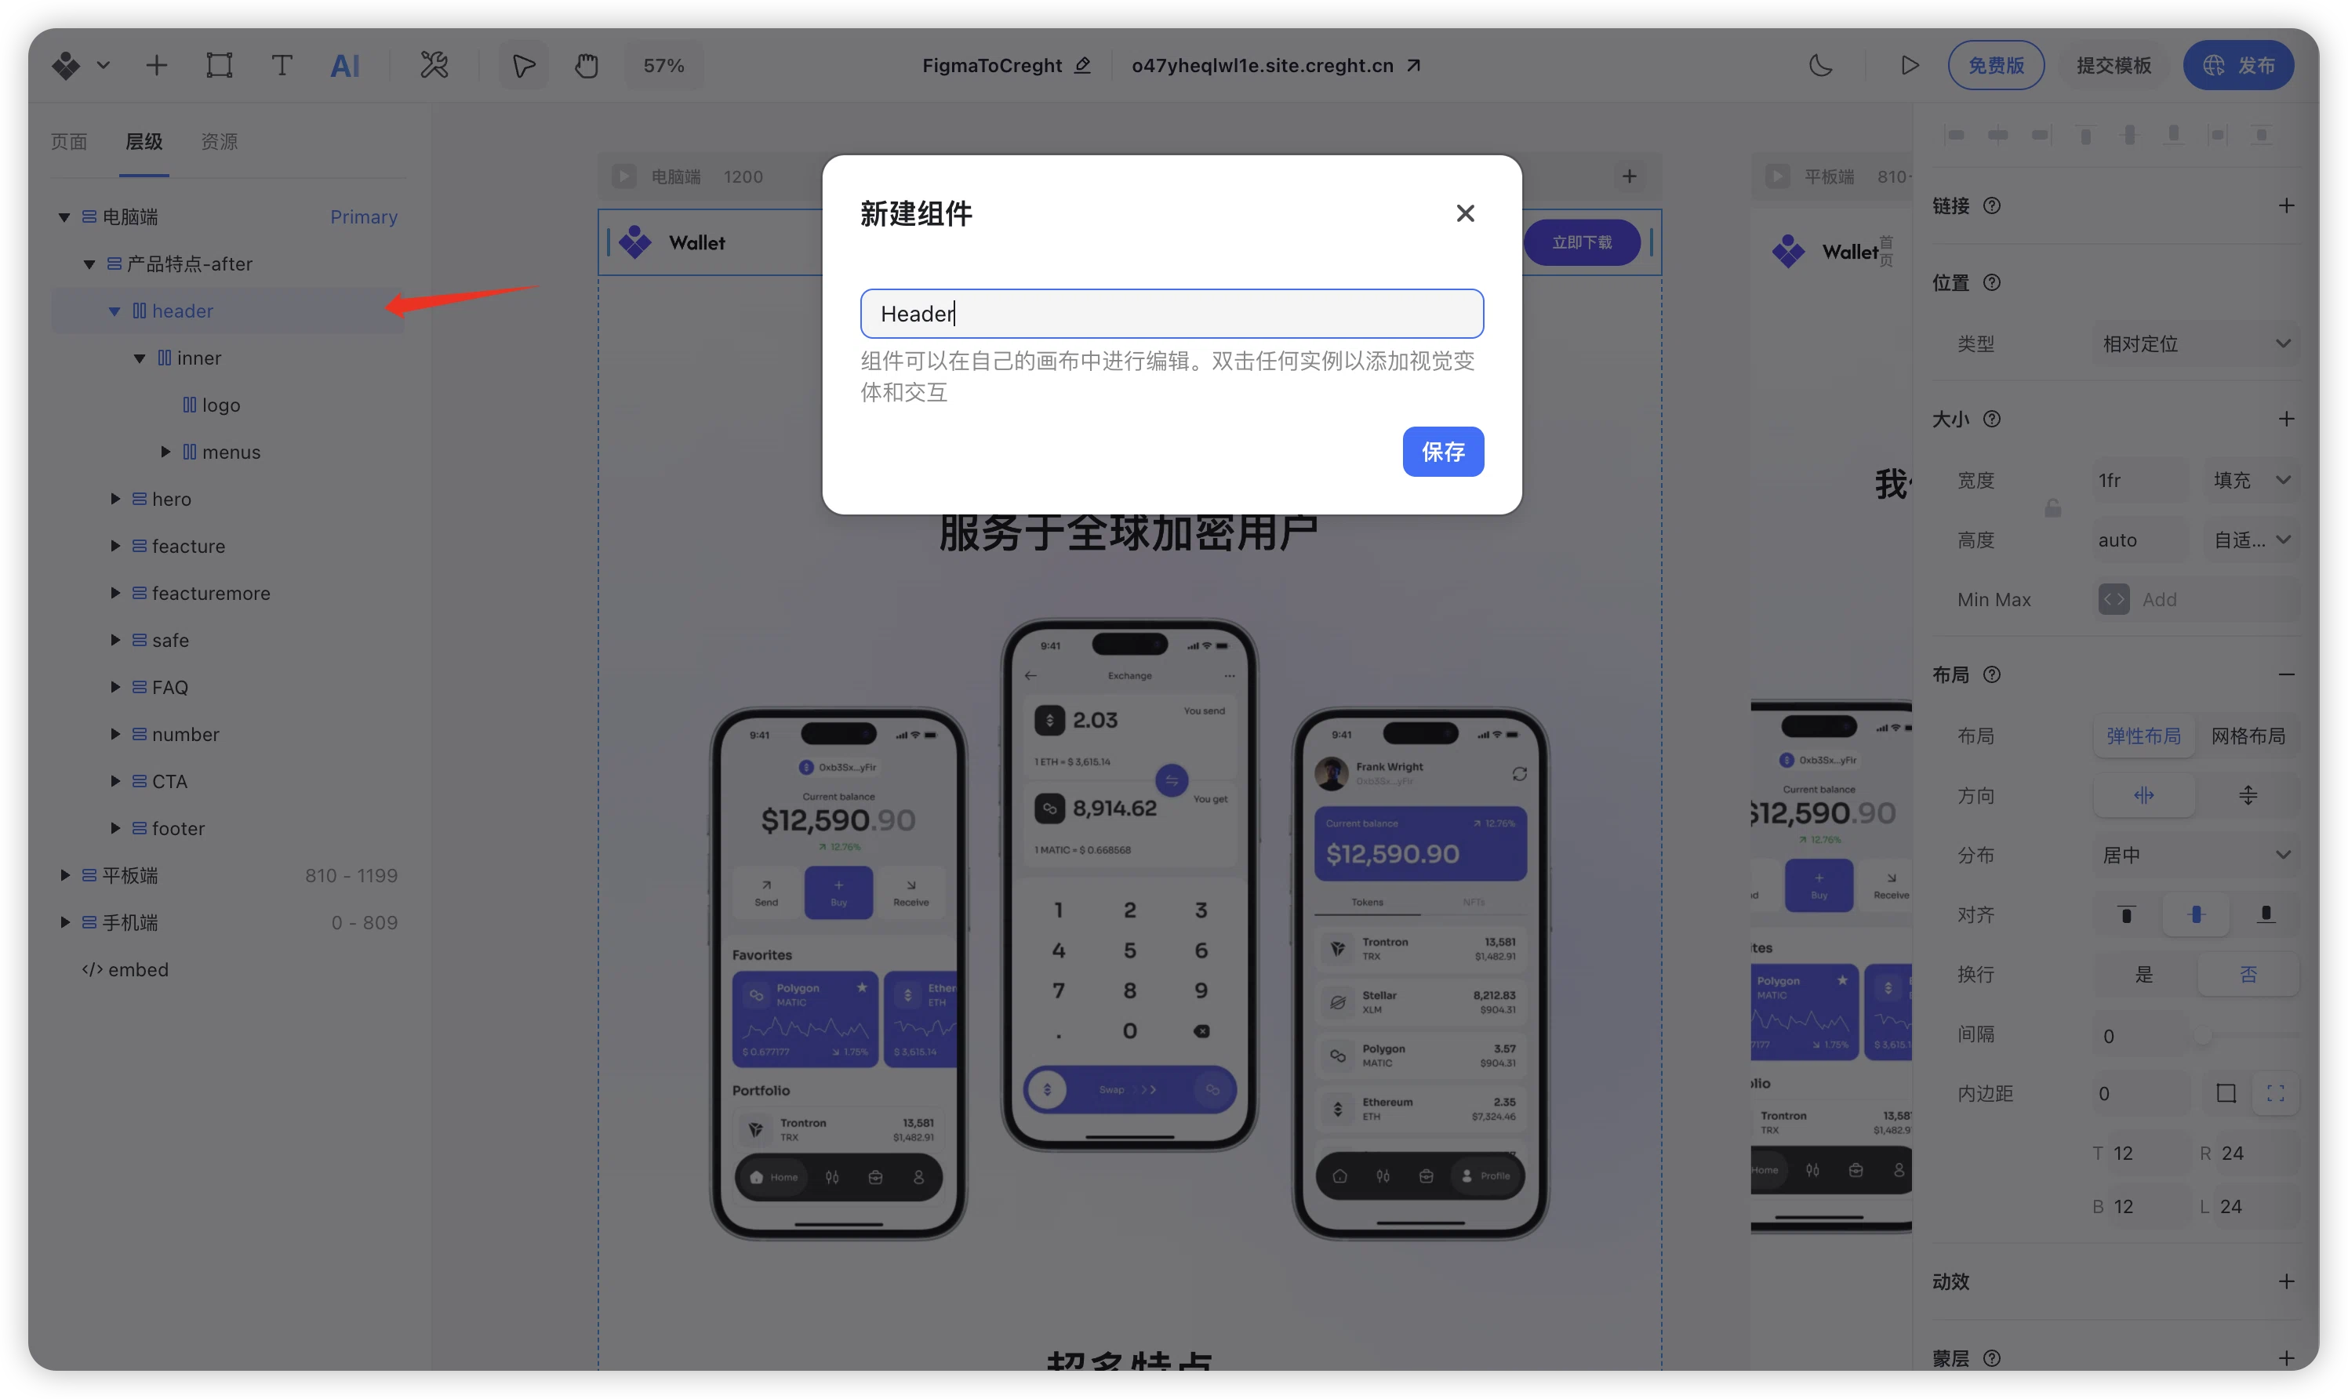Collapse the header layer

(x=114, y=311)
